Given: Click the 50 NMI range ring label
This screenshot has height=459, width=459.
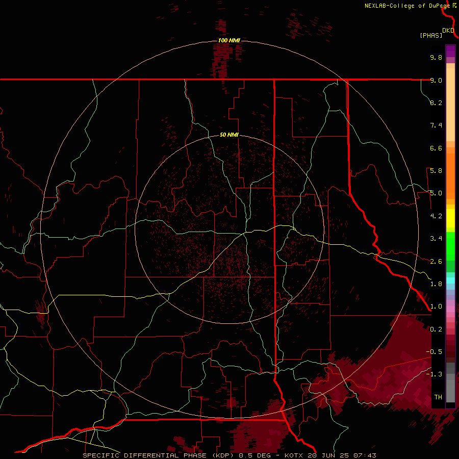Looking at the screenshot, I should [x=229, y=135].
